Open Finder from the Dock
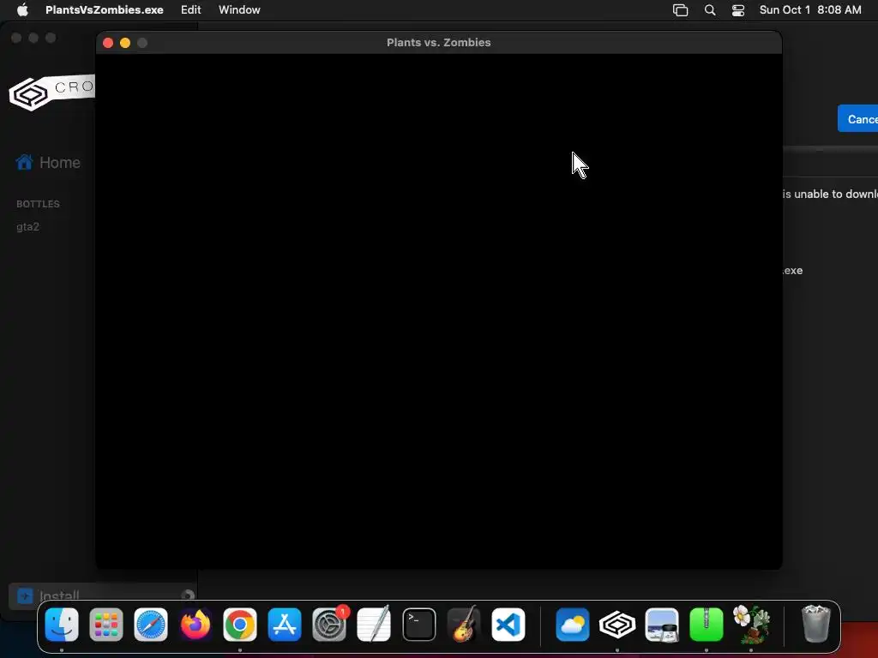Image resolution: width=878 pixels, height=658 pixels. pos(62,625)
